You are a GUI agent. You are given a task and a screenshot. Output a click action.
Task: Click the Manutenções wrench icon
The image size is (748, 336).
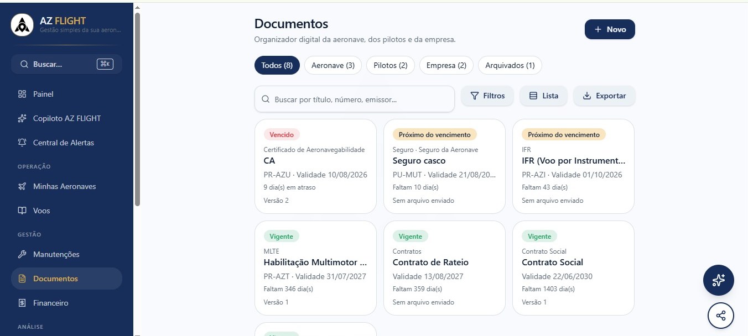point(22,254)
